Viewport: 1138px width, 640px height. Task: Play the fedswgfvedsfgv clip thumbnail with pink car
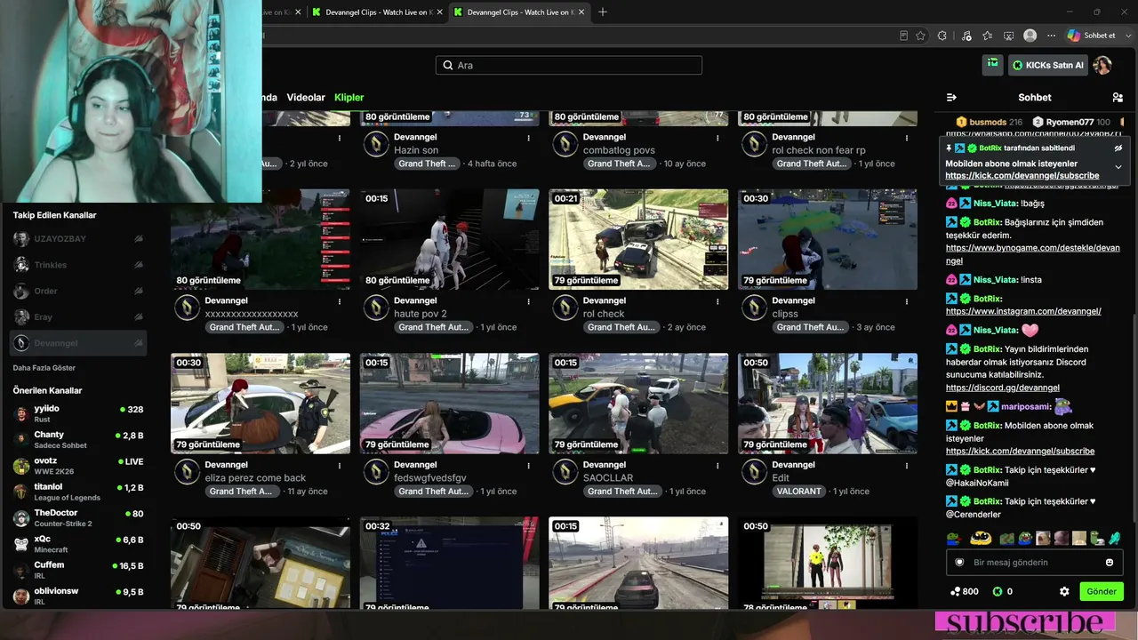(449, 404)
